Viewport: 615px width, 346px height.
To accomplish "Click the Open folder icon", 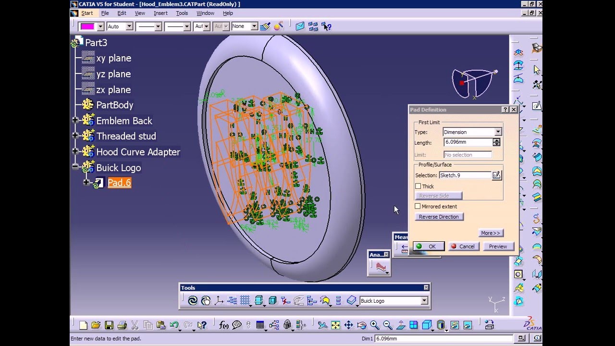I will (96, 325).
